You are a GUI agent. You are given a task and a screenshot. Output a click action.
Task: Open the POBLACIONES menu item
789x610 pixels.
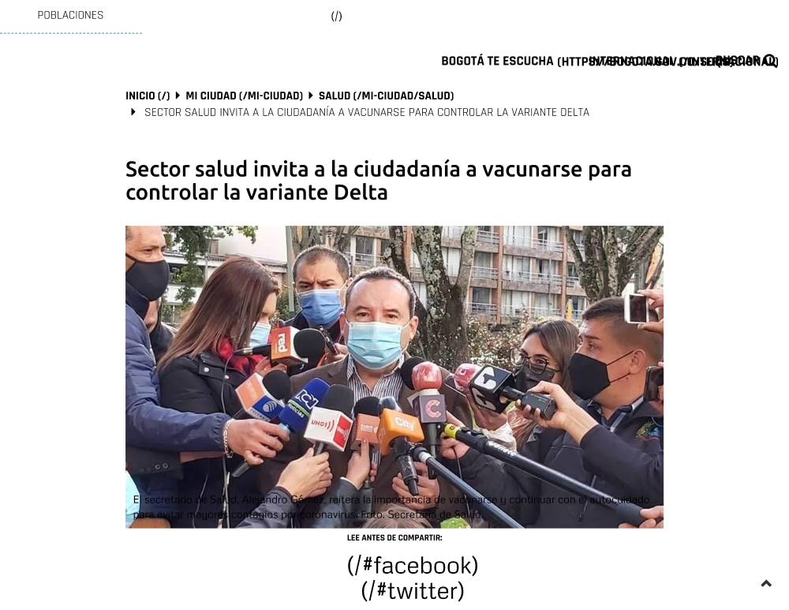pyautogui.click(x=70, y=15)
